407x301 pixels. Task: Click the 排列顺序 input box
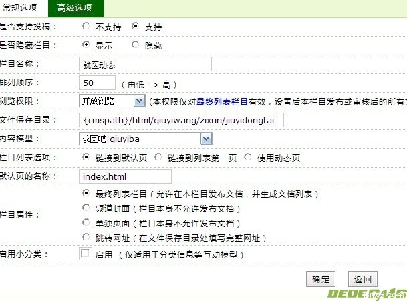point(97,83)
